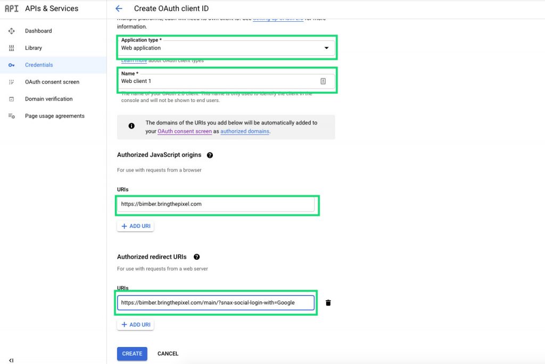Click the Page usage agreements icon
This screenshot has width=545, height=364.
click(x=12, y=116)
